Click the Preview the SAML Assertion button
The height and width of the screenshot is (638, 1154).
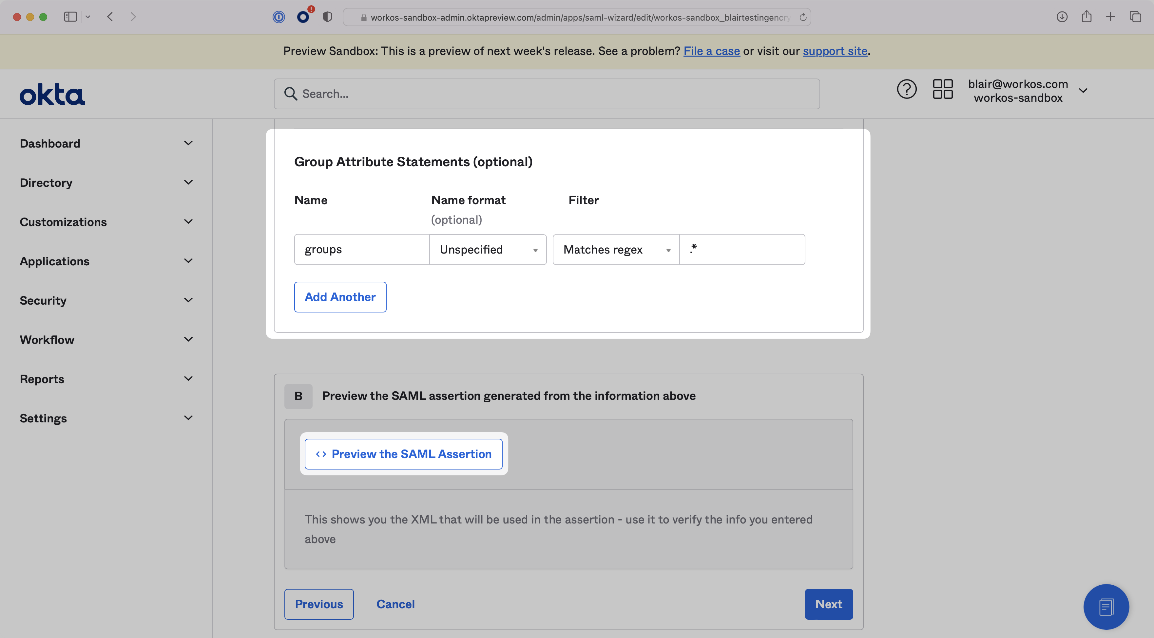click(x=403, y=454)
